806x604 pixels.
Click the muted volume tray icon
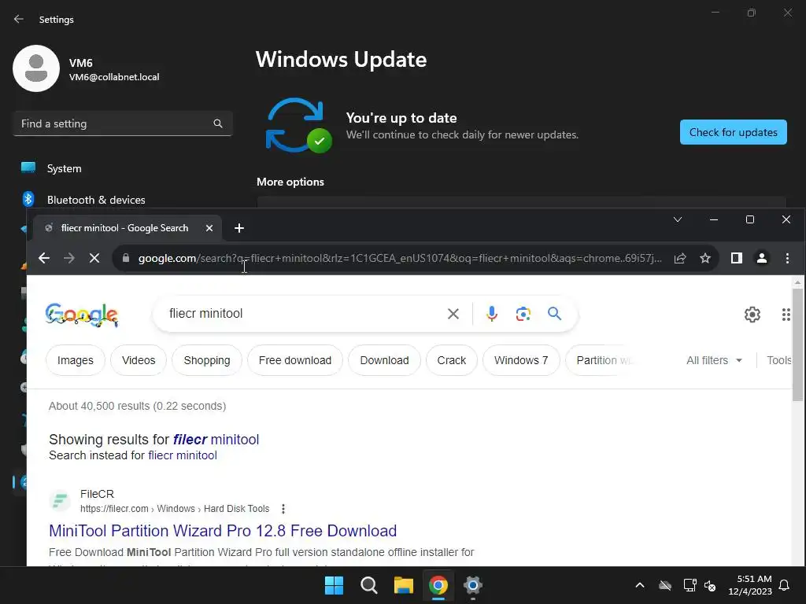click(x=710, y=585)
